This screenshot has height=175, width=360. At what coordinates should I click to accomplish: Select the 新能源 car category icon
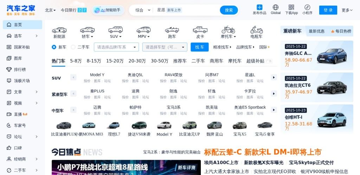coord(59,30)
